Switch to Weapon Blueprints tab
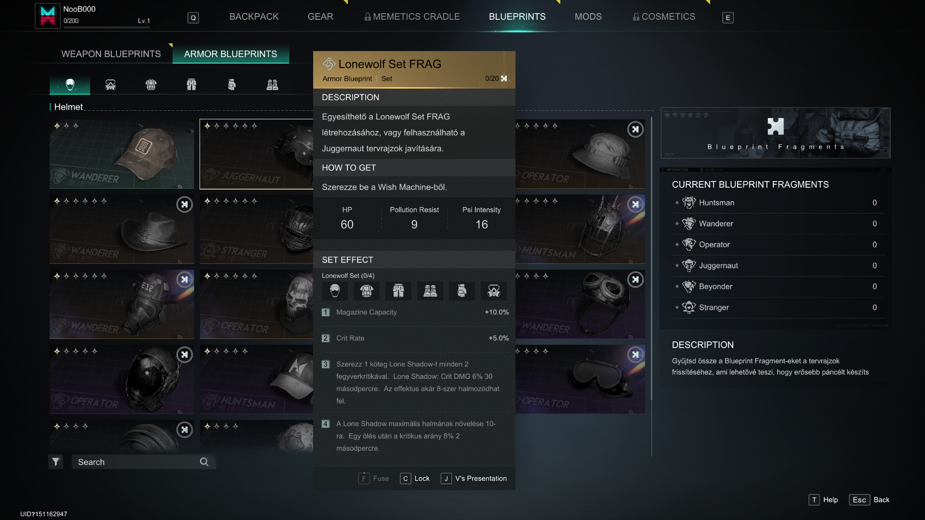The width and height of the screenshot is (925, 520). click(111, 54)
